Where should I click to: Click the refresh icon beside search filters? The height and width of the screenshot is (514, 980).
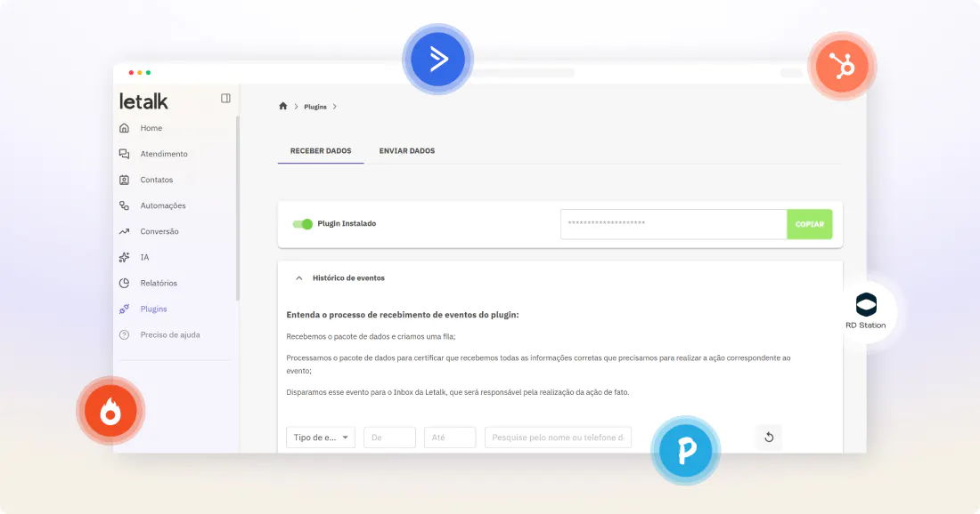769,438
